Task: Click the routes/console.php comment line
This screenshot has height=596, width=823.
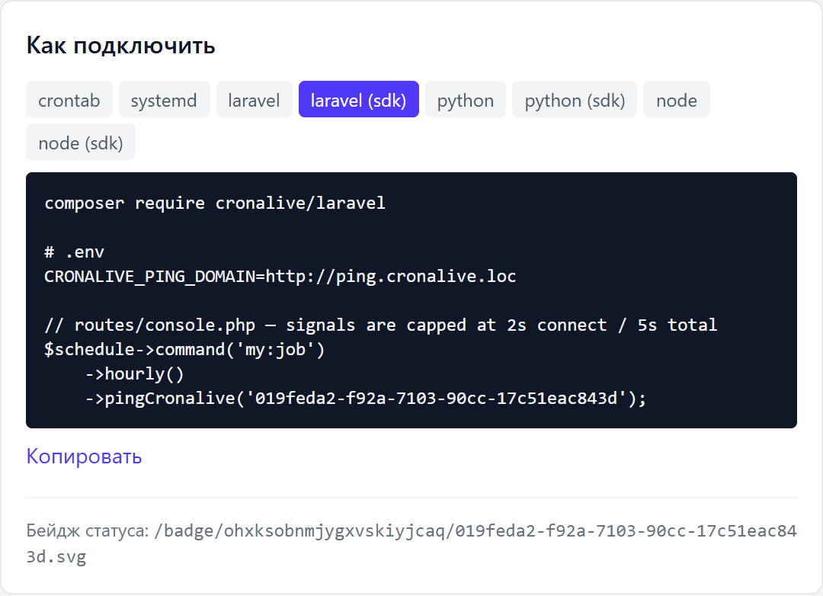Action: pos(380,325)
